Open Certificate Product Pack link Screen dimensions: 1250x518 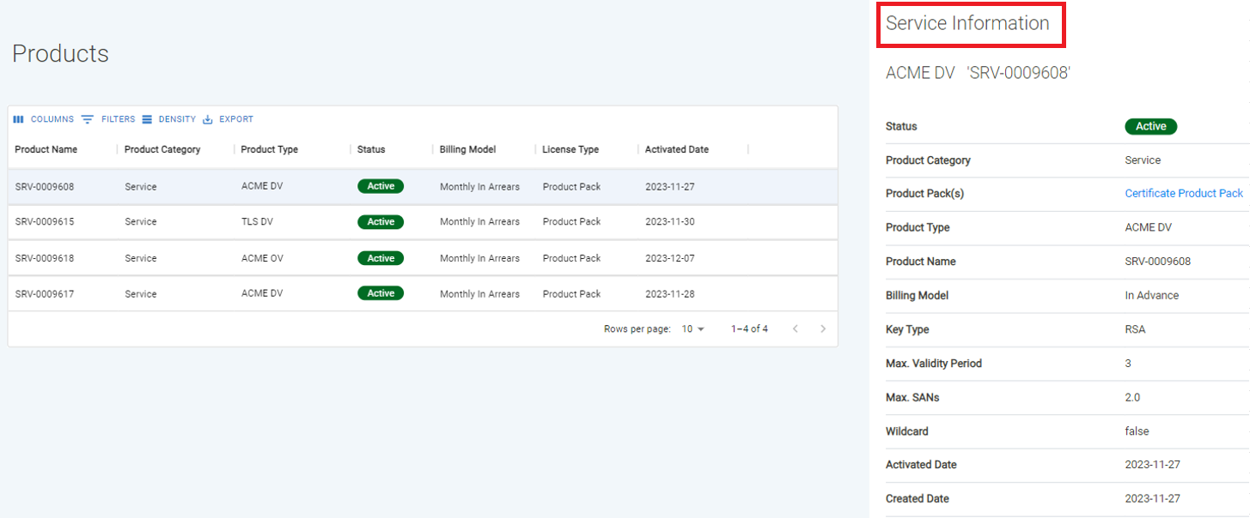click(x=1183, y=194)
